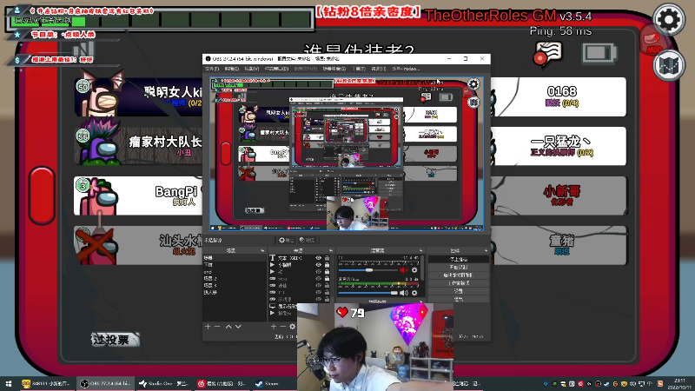Screen dimensions: 695x391
Task: Open source properties gear in OBS toolbar
Action: (x=286, y=240)
